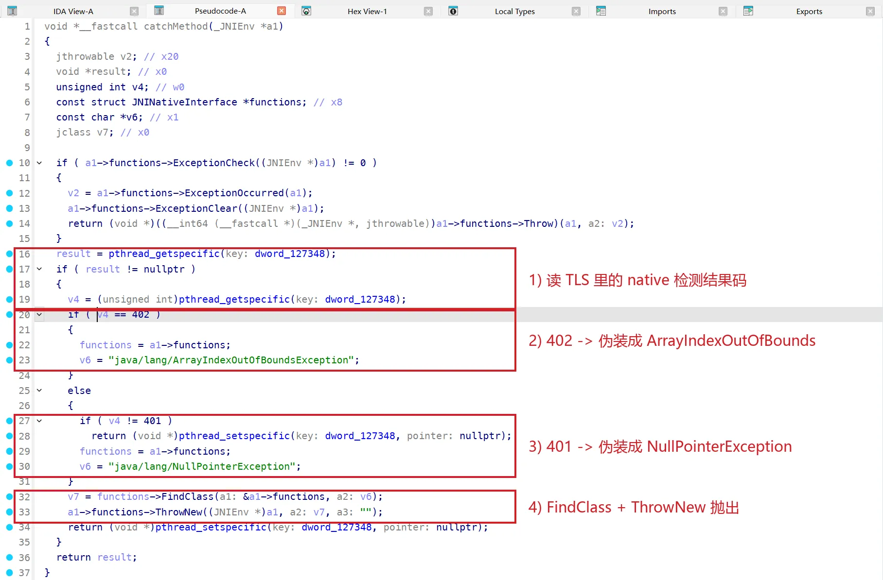Click the JNINativeInterface type on line 6
The image size is (883, 580).
pyautogui.click(x=185, y=102)
